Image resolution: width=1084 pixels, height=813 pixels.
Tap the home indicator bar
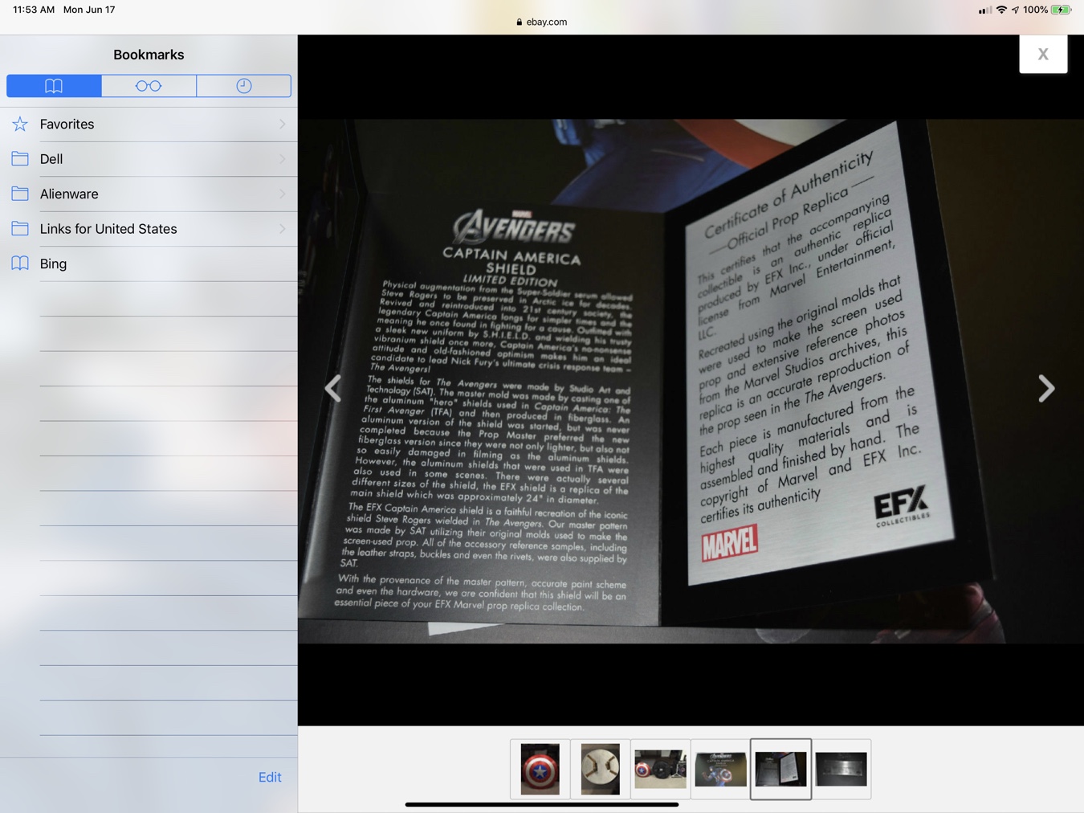542,804
